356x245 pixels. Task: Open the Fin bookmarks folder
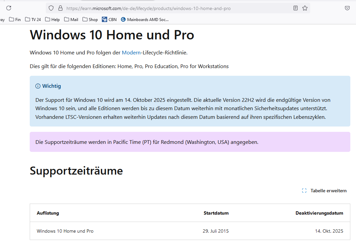click(15, 19)
